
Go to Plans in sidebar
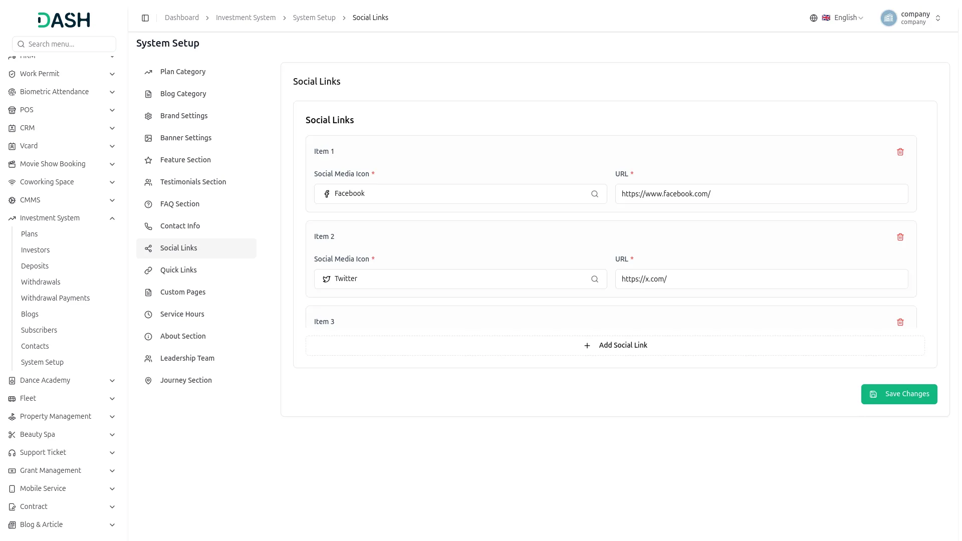point(30,234)
